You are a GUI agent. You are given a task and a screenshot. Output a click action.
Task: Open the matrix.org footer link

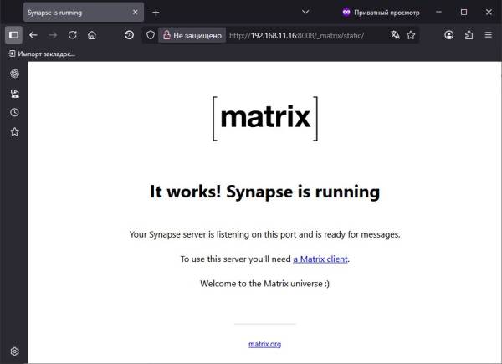pyautogui.click(x=264, y=344)
